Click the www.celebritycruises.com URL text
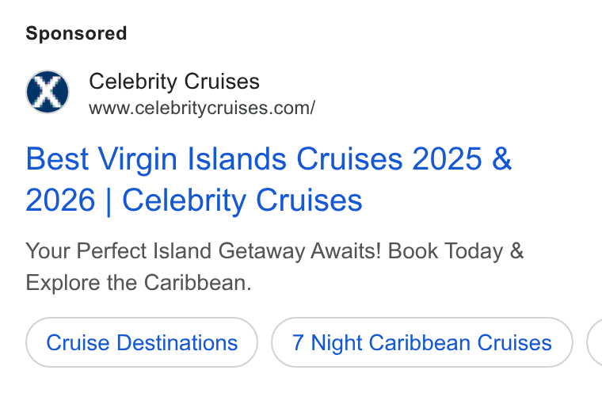This screenshot has height=393, width=602. 202,108
